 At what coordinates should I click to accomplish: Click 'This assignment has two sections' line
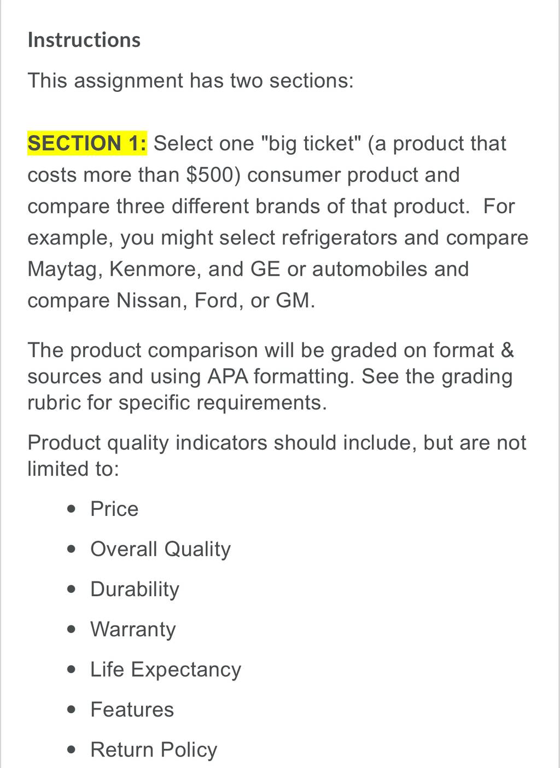tap(191, 81)
